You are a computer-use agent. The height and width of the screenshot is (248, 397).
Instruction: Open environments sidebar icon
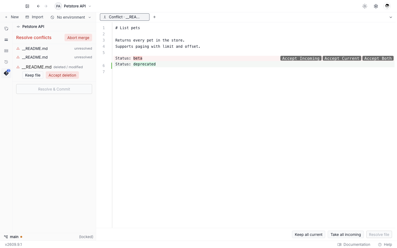tap(6, 40)
